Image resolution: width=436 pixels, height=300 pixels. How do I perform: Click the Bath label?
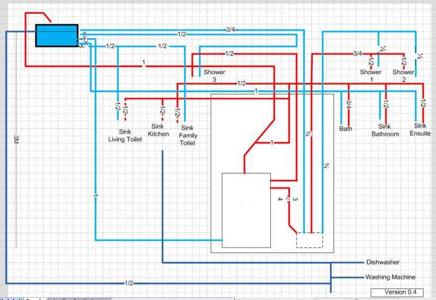point(346,129)
